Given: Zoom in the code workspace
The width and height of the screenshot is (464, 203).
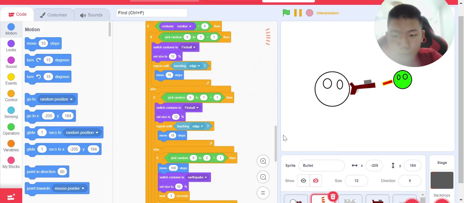Looking at the screenshot, I should click(263, 161).
